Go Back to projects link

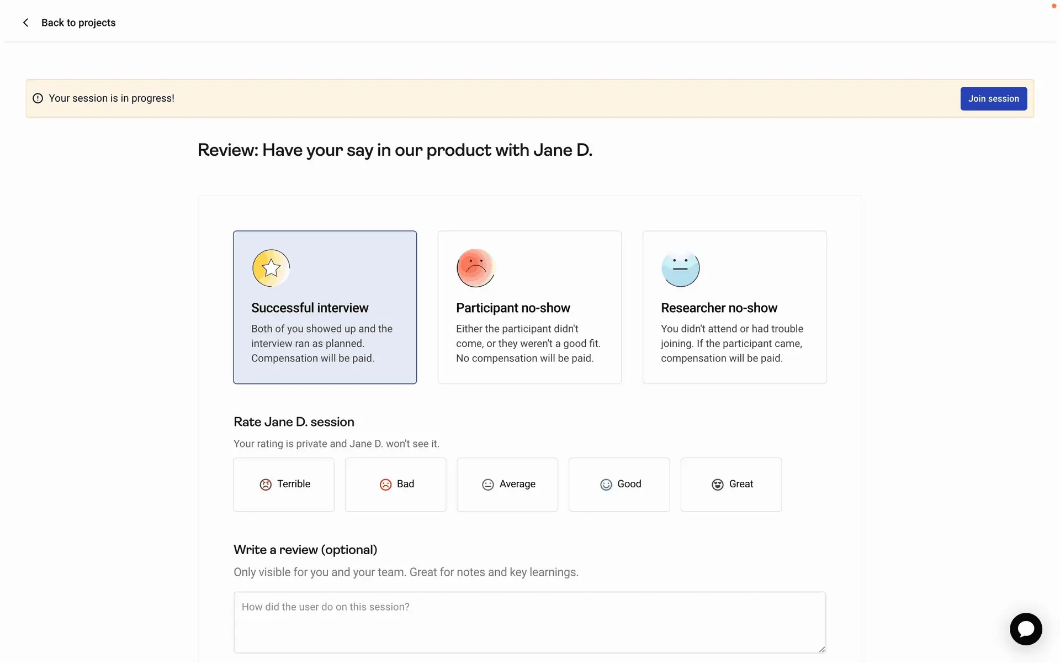(x=78, y=23)
